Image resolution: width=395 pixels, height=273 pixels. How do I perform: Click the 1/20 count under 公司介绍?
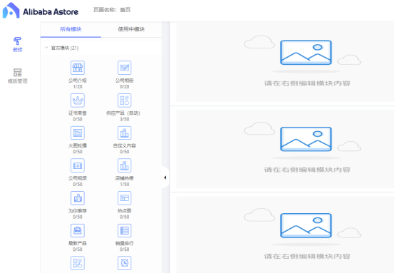point(78,87)
